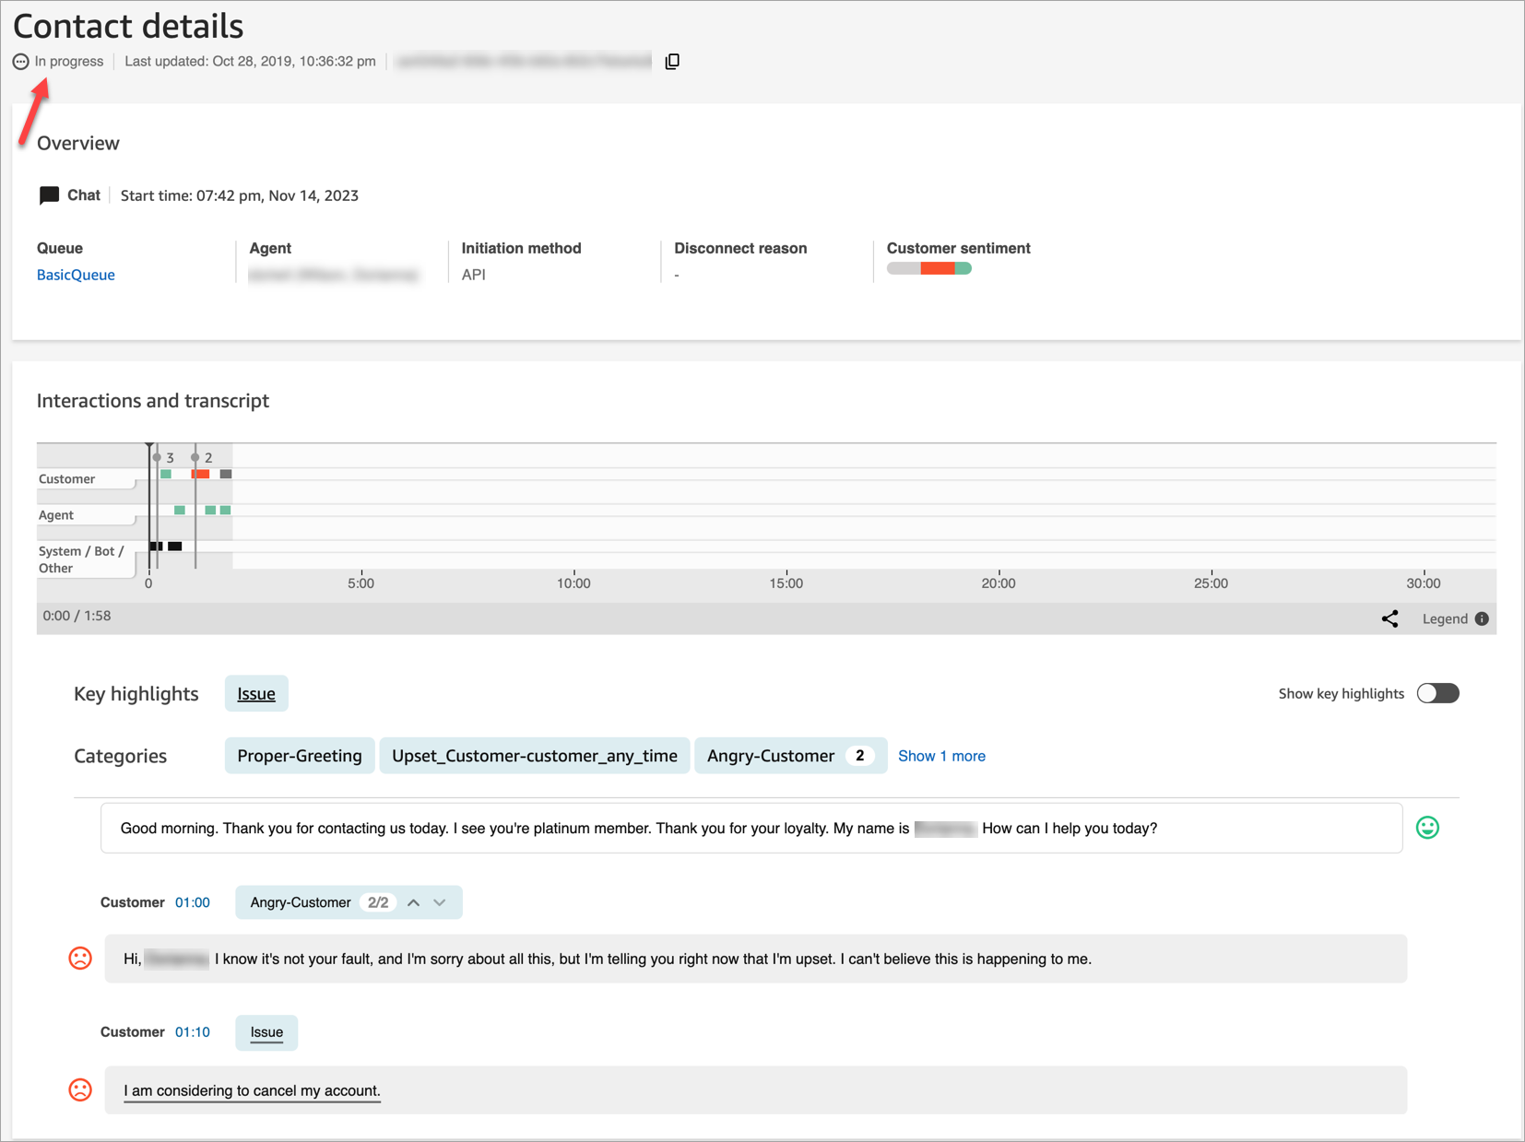Click the up chevron on the Angry-Customer tag

[413, 902]
